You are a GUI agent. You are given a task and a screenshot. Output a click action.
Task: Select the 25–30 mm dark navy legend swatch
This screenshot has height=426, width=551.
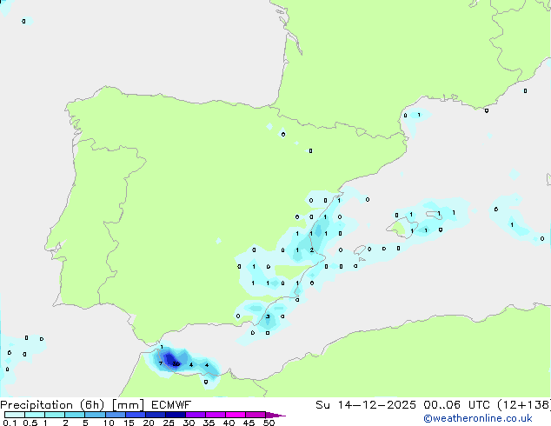176,415
